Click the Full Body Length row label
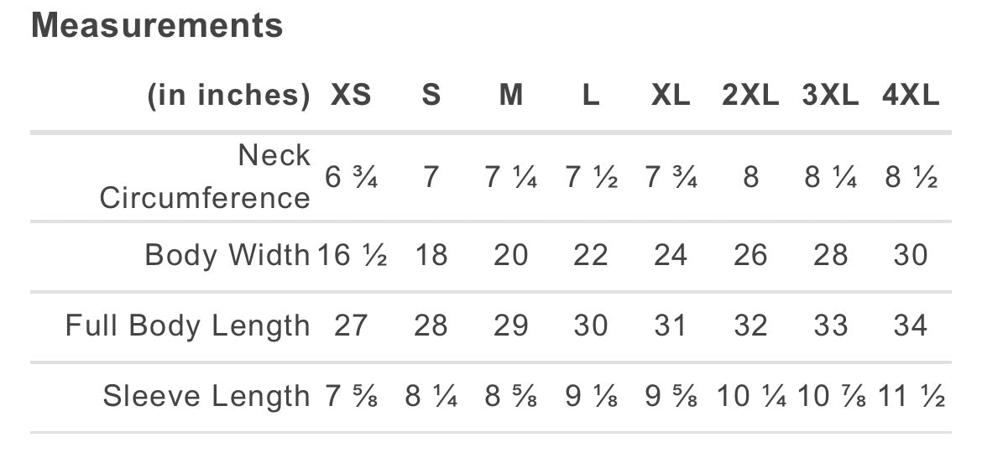Screen dimensions: 982x453 click(187, 325)
